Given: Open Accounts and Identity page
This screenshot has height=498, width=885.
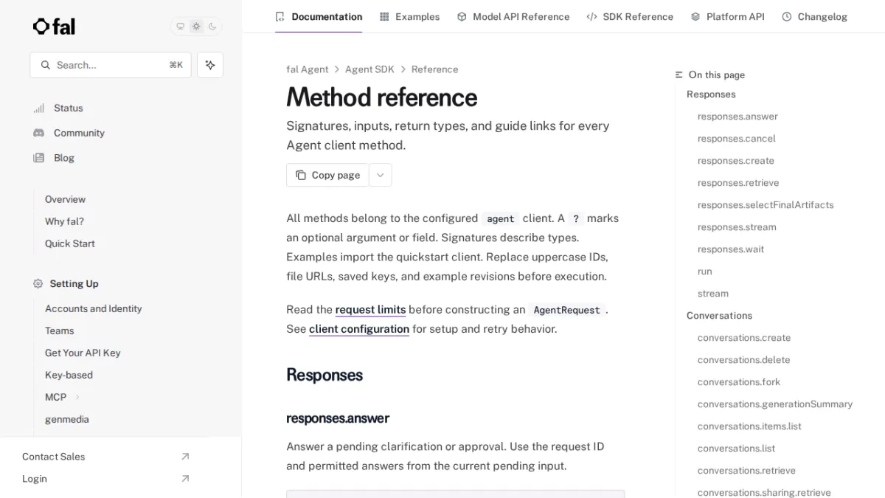Looking at the screenshot, I should [x=94, y=308].
